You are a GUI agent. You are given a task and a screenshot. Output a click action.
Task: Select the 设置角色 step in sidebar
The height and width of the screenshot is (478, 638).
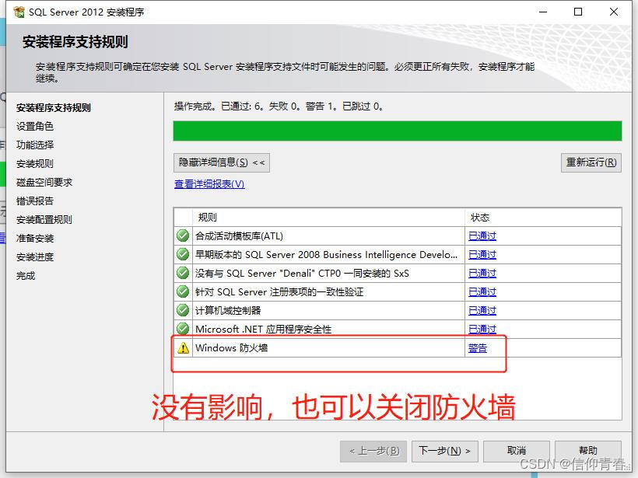point(34,127)
